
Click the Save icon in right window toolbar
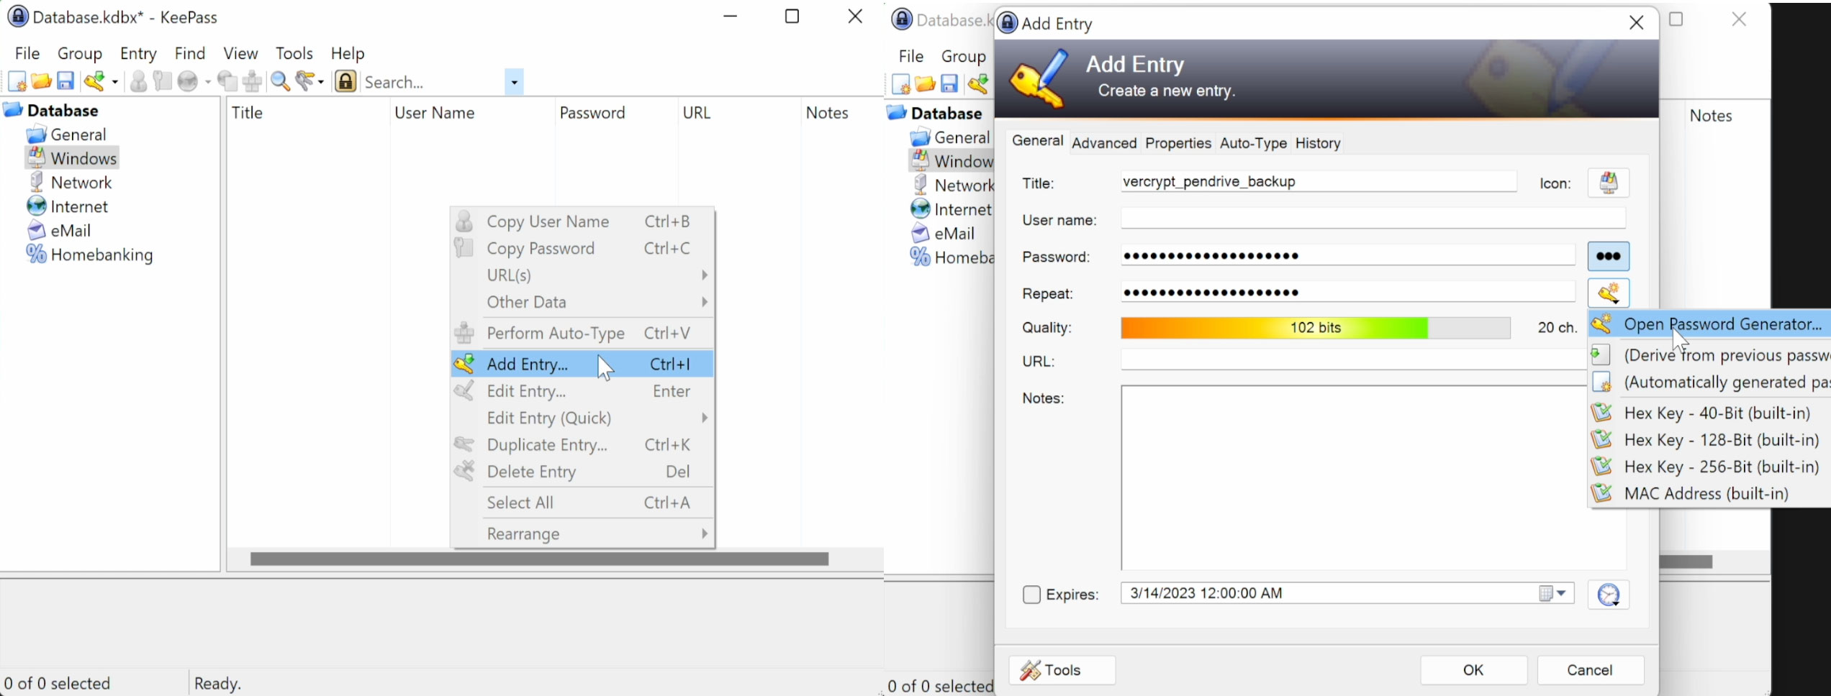(x=949, y=84)
